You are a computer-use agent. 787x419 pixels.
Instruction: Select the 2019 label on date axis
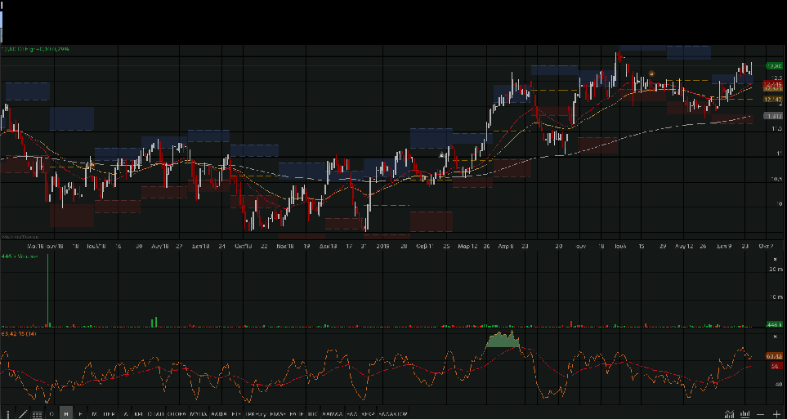point(382,244)
